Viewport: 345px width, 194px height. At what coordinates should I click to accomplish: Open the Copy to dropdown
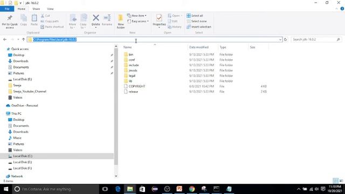(83, 22)
